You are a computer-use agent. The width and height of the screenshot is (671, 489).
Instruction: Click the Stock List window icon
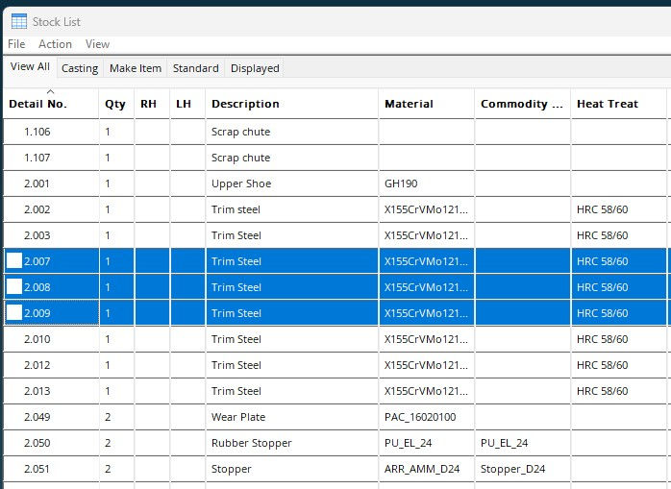19,21
